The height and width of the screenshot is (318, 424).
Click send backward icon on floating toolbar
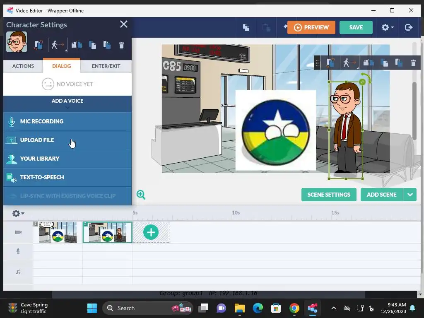[x=384, y=63]
